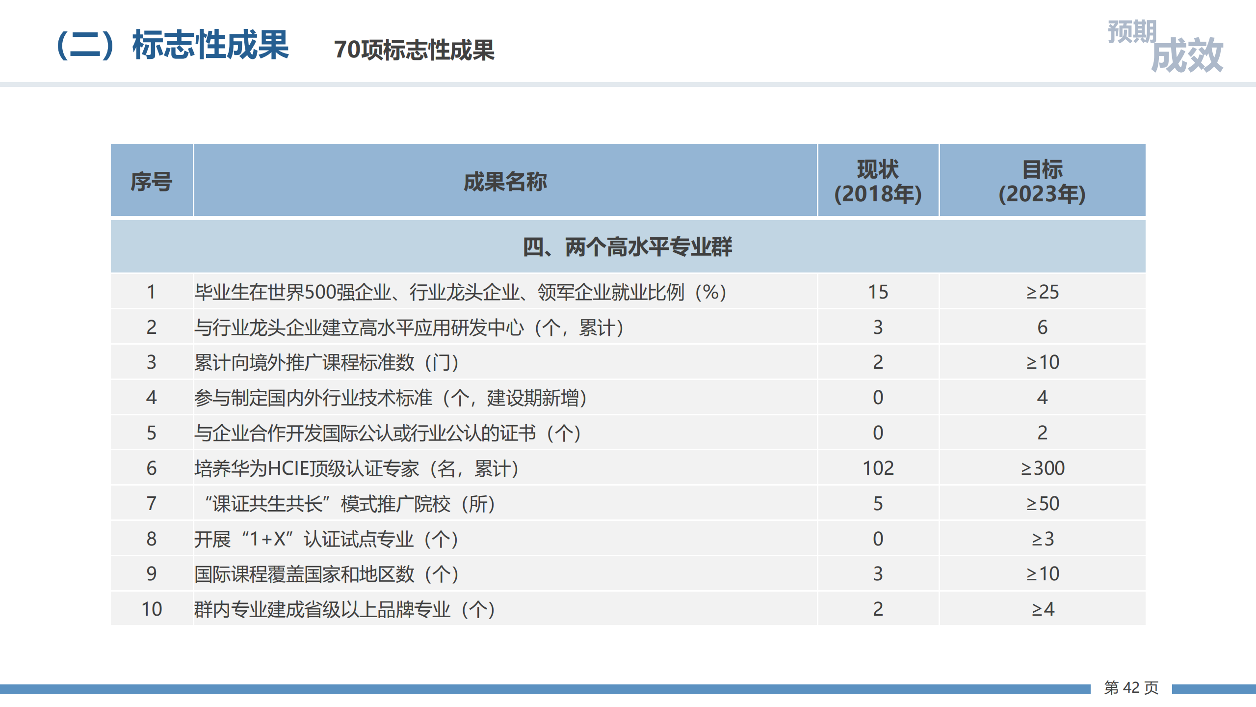
Task: Select row 1 毕业生在世界500强企业 text
Action: click(460, 292)
